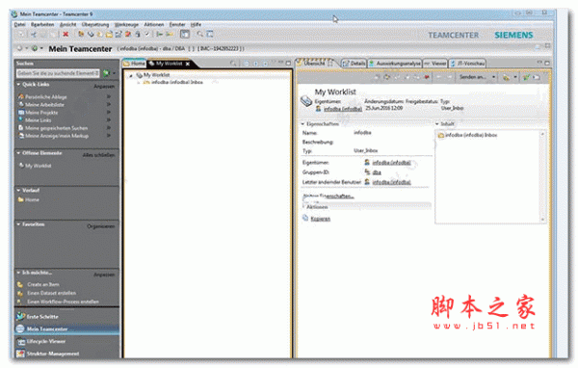This screenshot has height=368, width=578.
Task: Collapse the Eigenschaften section
Action: point(303,124)
